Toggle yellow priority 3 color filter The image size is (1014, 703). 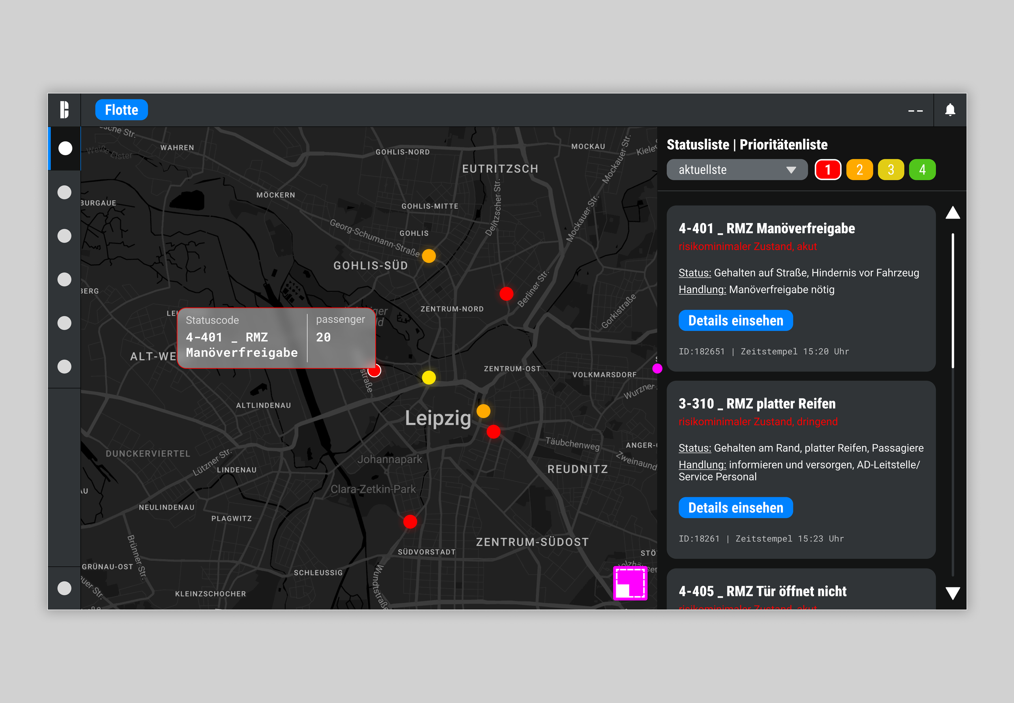pos(891,169)
